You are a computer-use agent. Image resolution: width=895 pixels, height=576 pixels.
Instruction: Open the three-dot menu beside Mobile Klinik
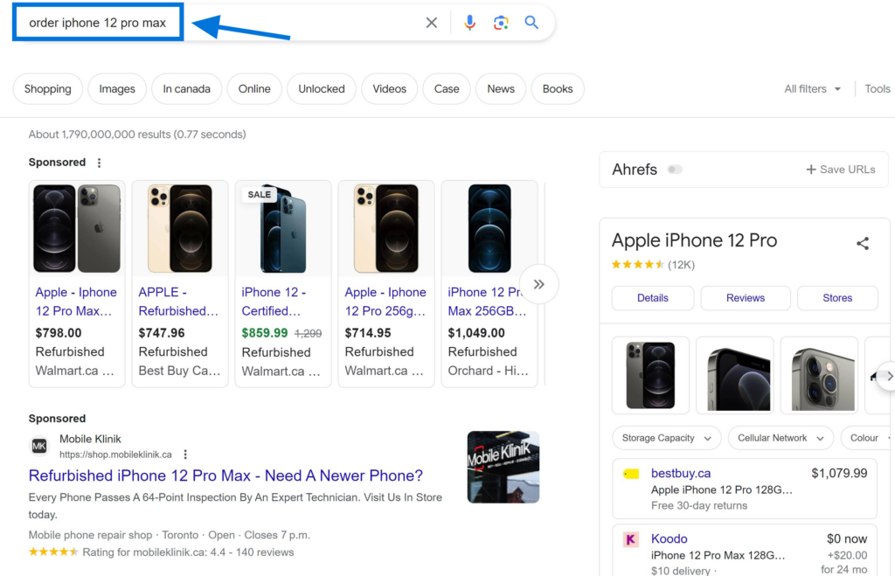tap(185, 455)
